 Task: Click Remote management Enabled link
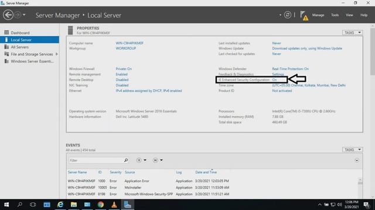tap(121, 74)
